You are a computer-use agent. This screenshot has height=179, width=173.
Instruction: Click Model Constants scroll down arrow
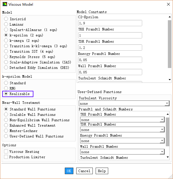click(170, 80)
